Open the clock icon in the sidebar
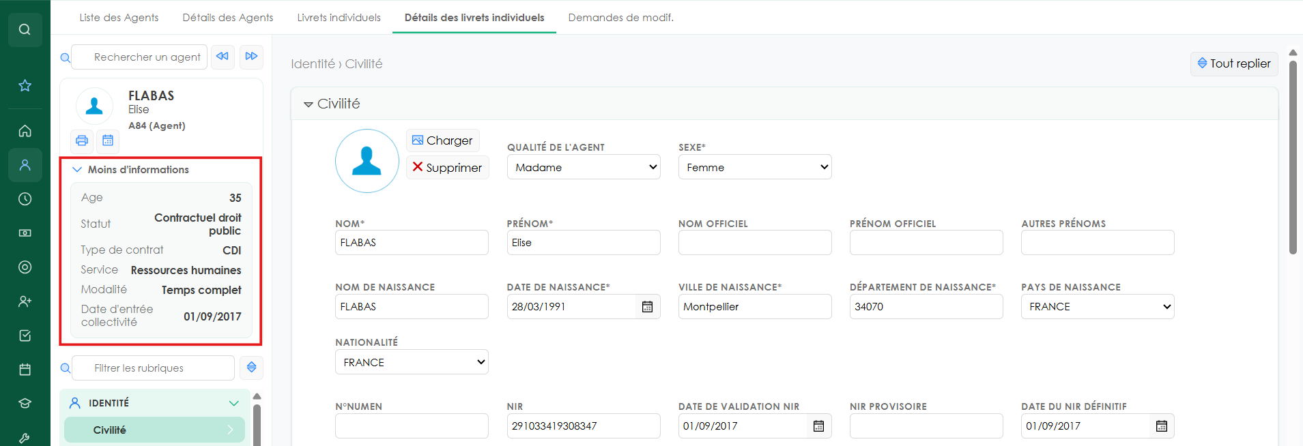Image resolution: width=1303 pixels, height=446 pixels. pyautogui.click(x=25, y=199)
